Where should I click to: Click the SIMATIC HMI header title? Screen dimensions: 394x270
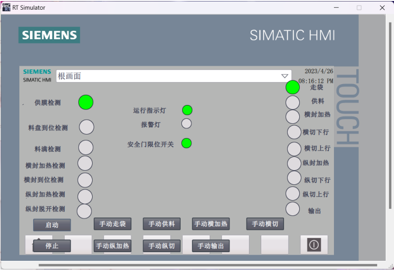coord(293,35)
